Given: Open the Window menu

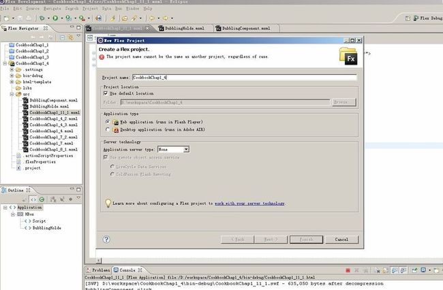Looking at the screenshot, I should coord(132,8).
